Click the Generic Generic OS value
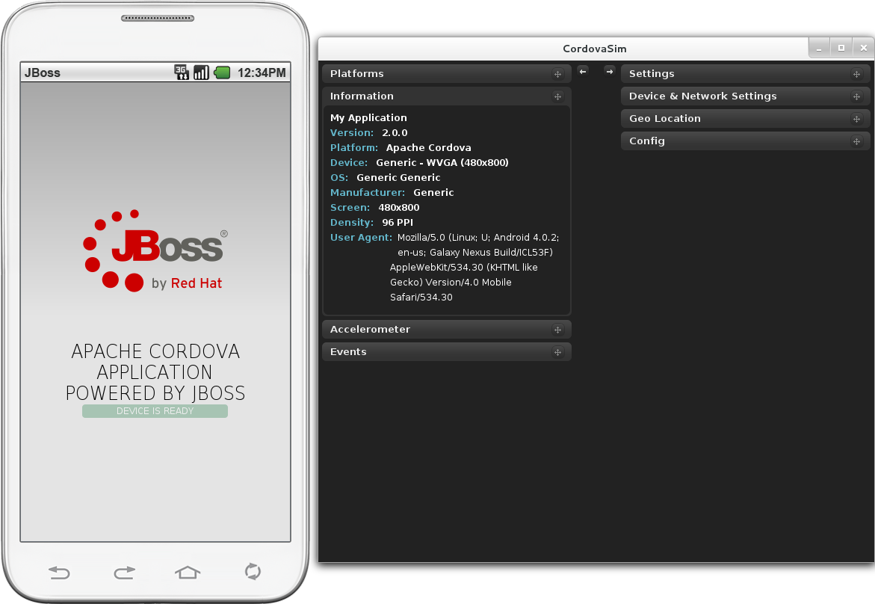Viewport: 875px width, 604px height. coord(398,177)
